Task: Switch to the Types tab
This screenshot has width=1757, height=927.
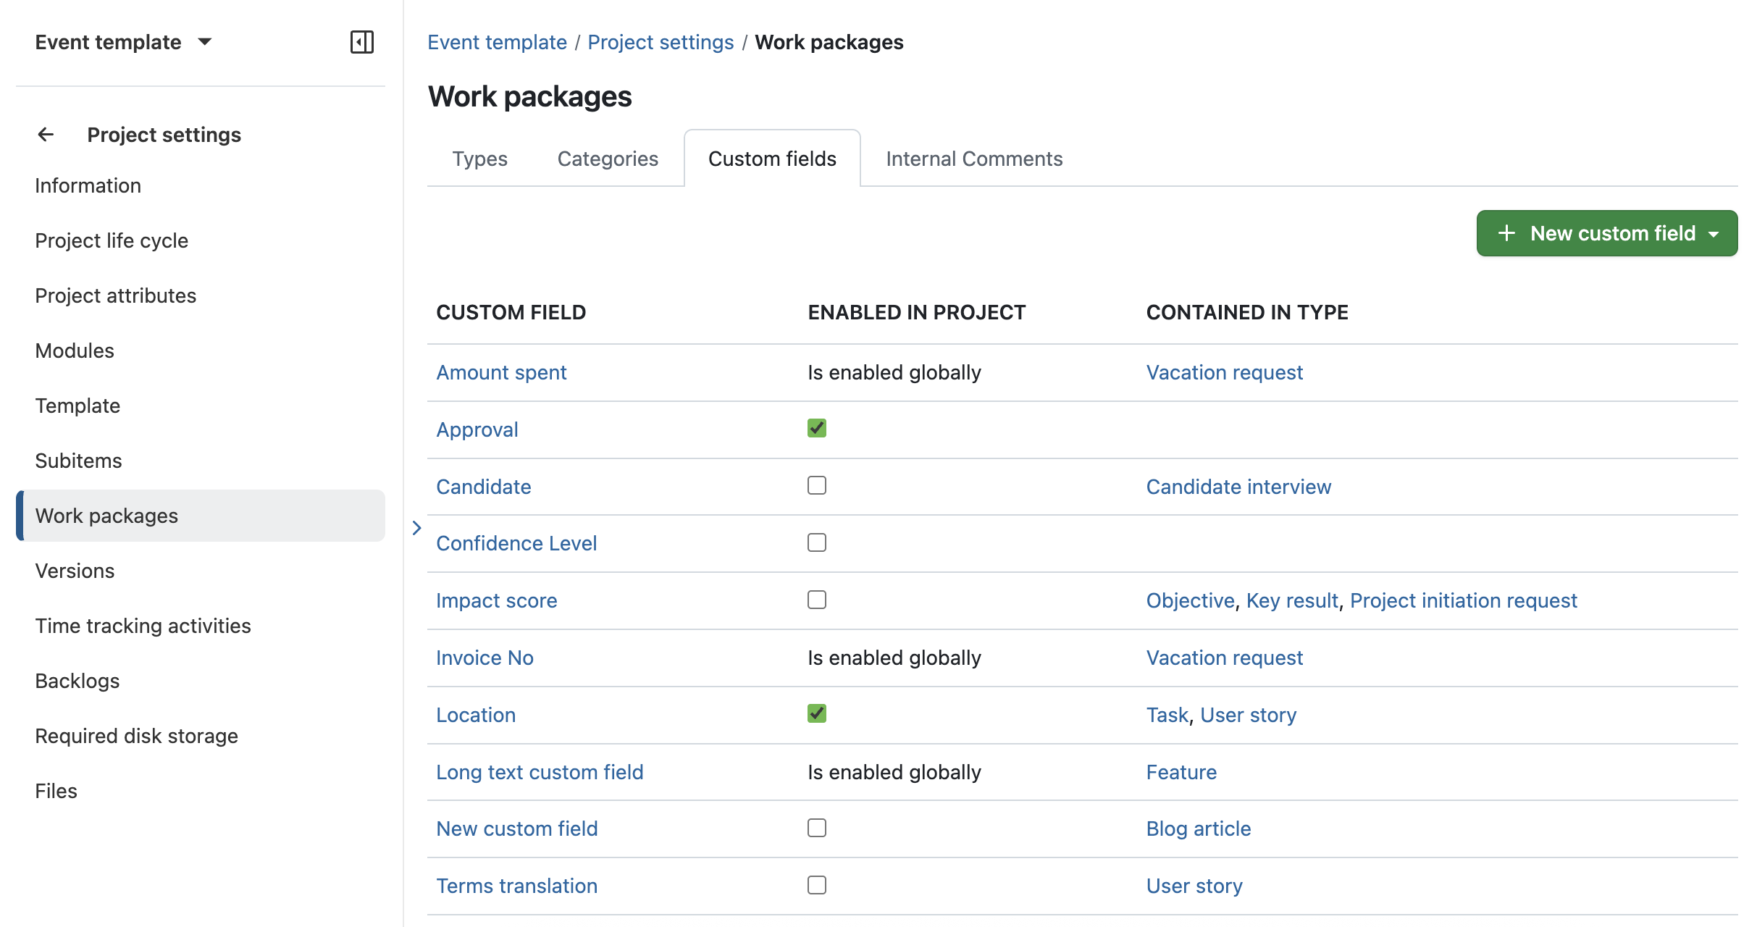Action: [479, 158]
